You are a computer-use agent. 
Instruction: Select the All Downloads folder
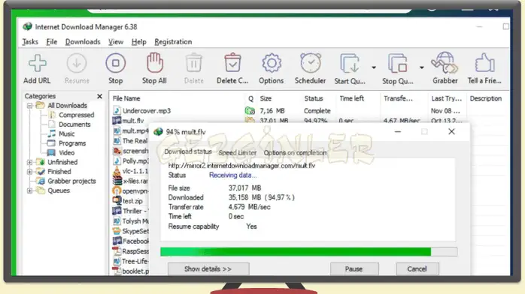(x=67, y=106)
